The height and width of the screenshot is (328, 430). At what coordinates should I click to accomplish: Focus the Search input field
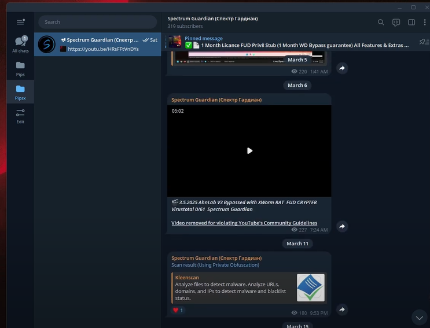click(x=98, y=22)
